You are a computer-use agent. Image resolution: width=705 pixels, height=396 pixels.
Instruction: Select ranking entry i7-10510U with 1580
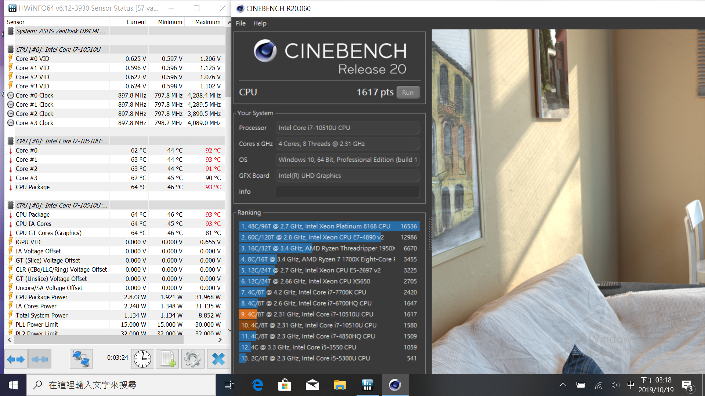(329, 325)
